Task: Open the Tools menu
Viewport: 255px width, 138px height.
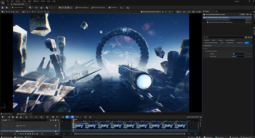Action: (24, 1)
